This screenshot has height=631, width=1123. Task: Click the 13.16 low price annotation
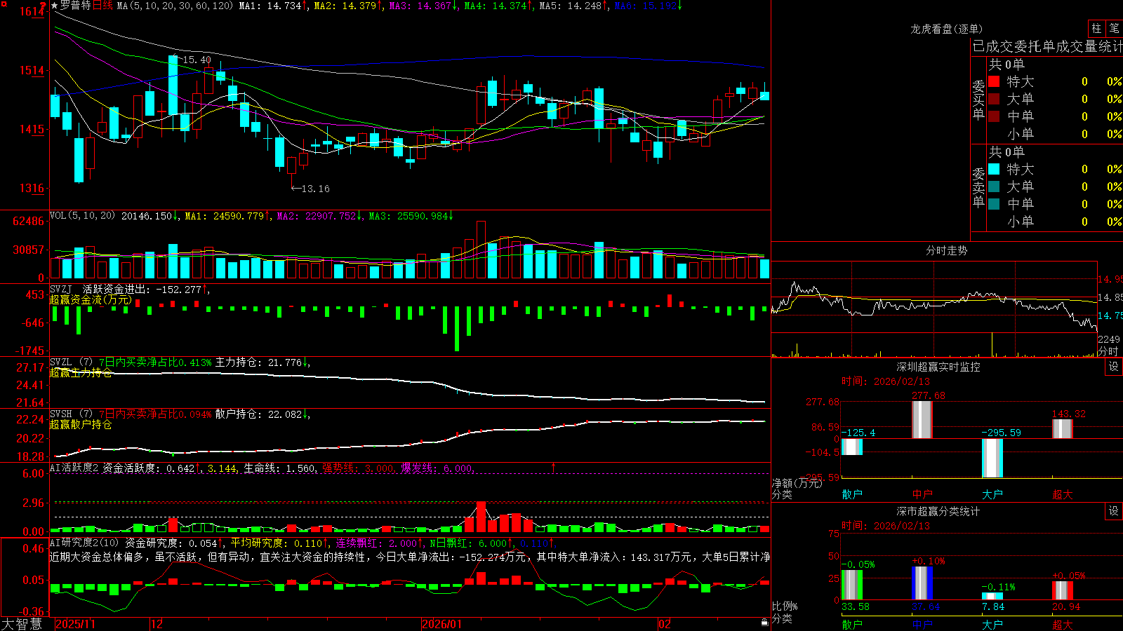coord(315,189)
